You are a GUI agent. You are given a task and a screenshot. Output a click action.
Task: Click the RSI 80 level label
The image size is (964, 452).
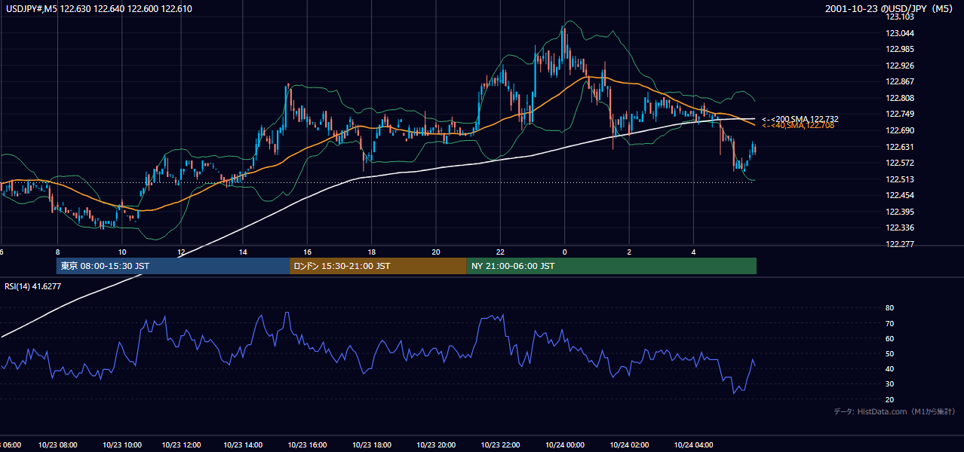click(x=889, y=308)
